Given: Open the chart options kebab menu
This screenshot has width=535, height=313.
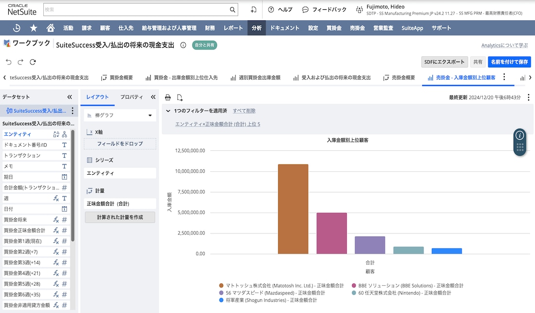Looking at the screenshot, I should point(529,98).
